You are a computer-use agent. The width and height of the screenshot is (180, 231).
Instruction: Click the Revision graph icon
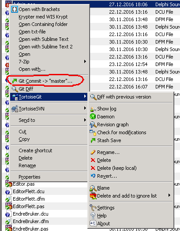(x=93, y=125)
